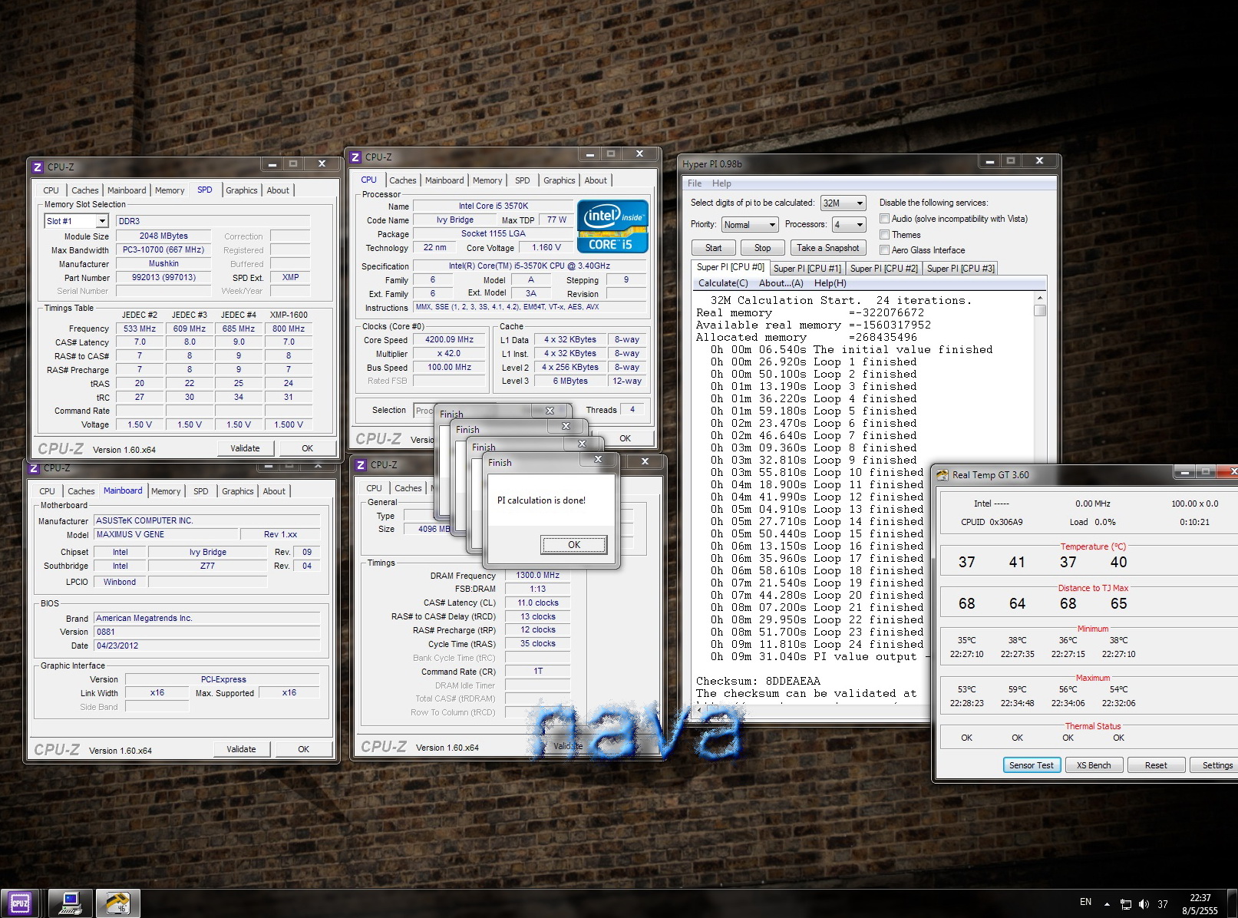Viewport: 1238px width, 918px height.
Task: Click the computer icon on the taskbar
Action: coord(71,903)
